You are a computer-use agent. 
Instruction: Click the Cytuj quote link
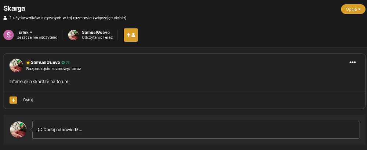click(28, 100)
